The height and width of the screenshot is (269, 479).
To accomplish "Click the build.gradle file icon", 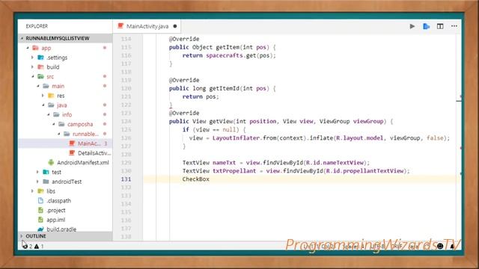I will coord(40,229).
